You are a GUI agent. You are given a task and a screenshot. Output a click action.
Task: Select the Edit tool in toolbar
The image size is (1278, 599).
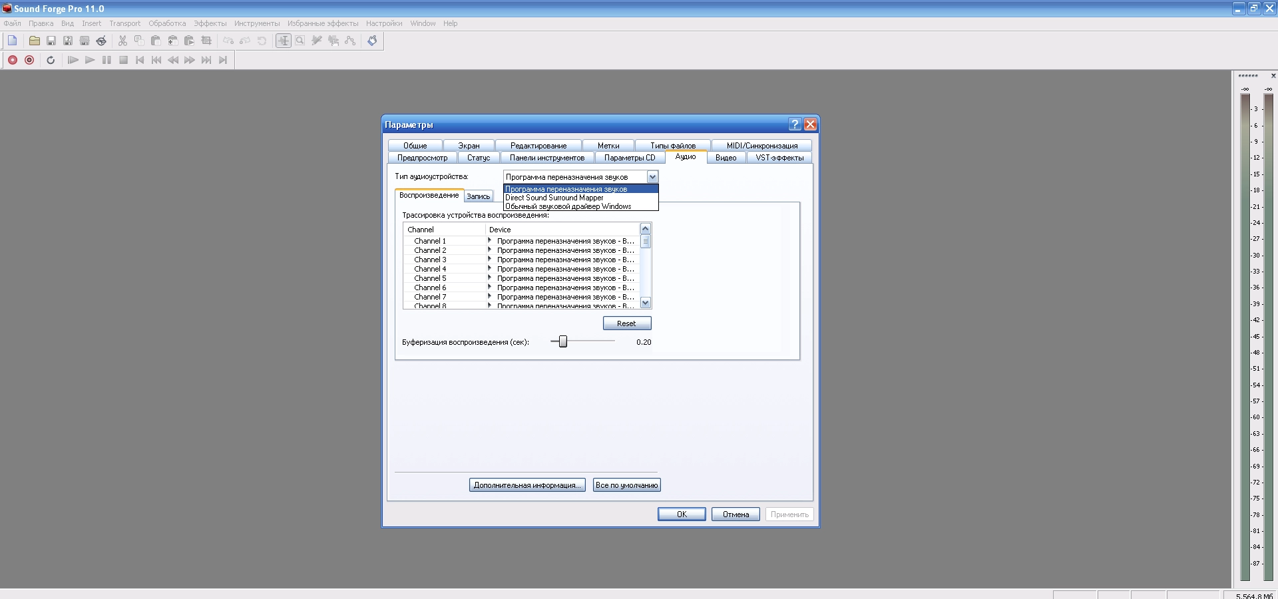point(284,41)
